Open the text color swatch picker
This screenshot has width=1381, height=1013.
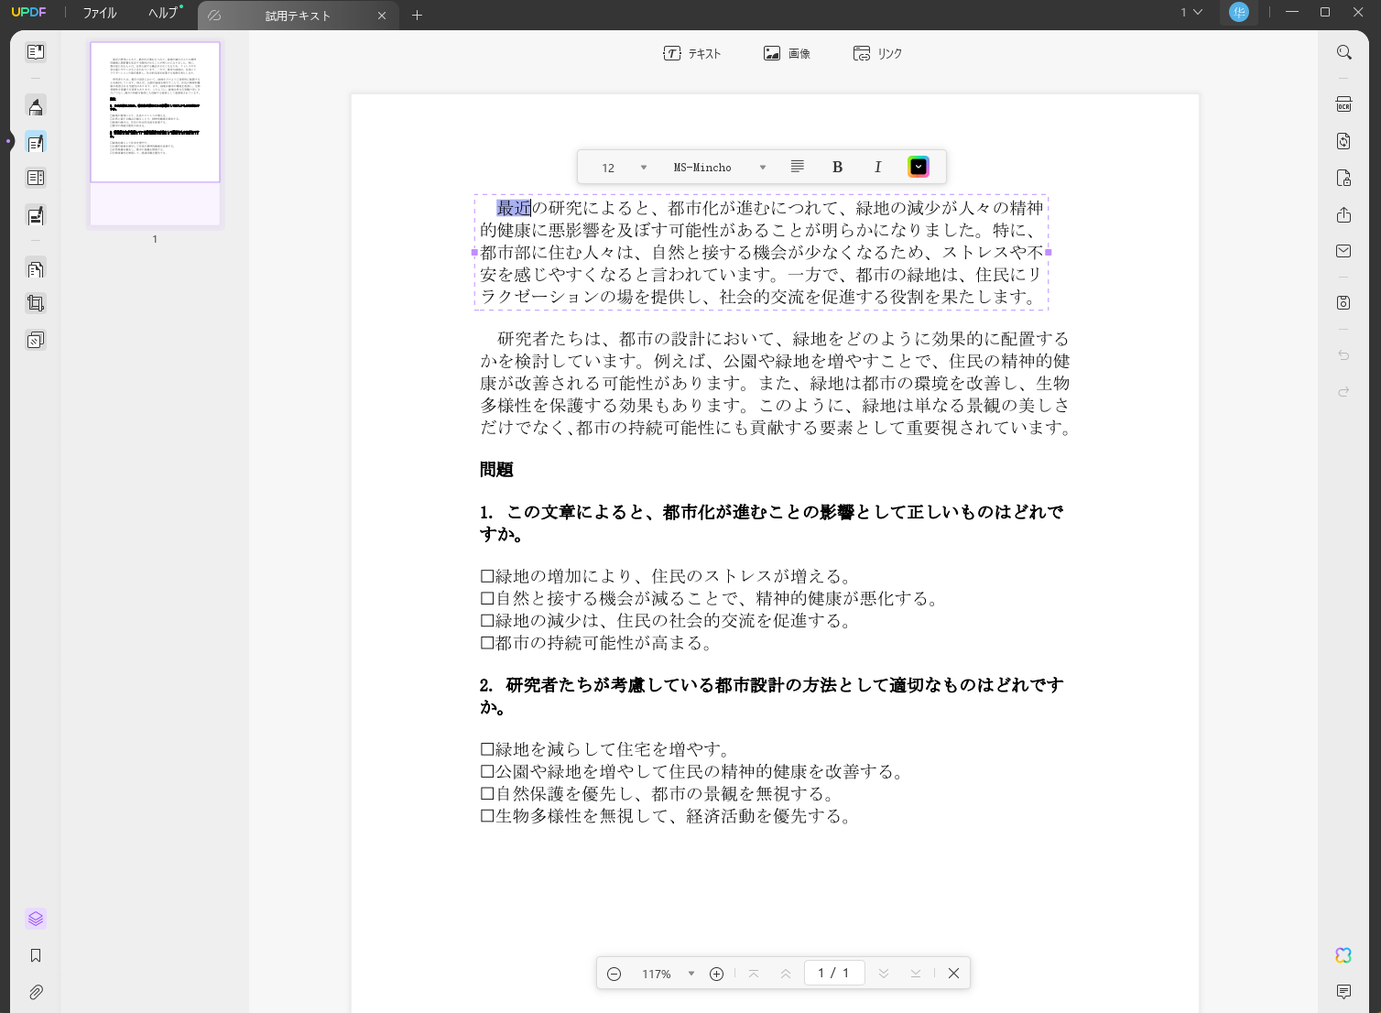pyautogui.click(x=919, y=167)
